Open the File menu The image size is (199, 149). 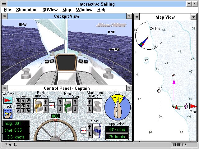click(x=7, y=10)
